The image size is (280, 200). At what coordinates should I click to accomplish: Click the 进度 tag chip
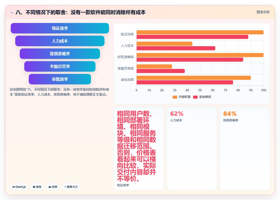pos(53,187)
